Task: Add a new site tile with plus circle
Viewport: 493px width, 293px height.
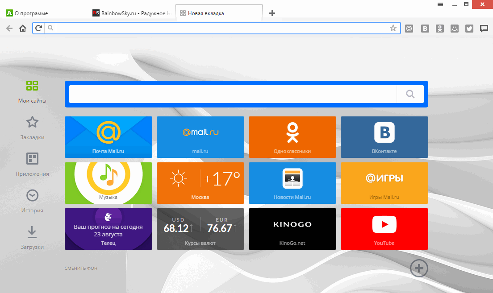Action: point(419,268)
